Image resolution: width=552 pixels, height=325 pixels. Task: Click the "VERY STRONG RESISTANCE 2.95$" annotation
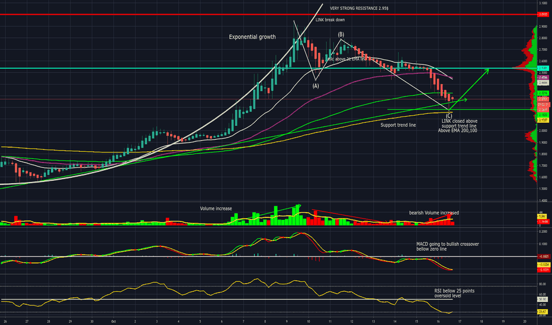[x=359, y=8]
